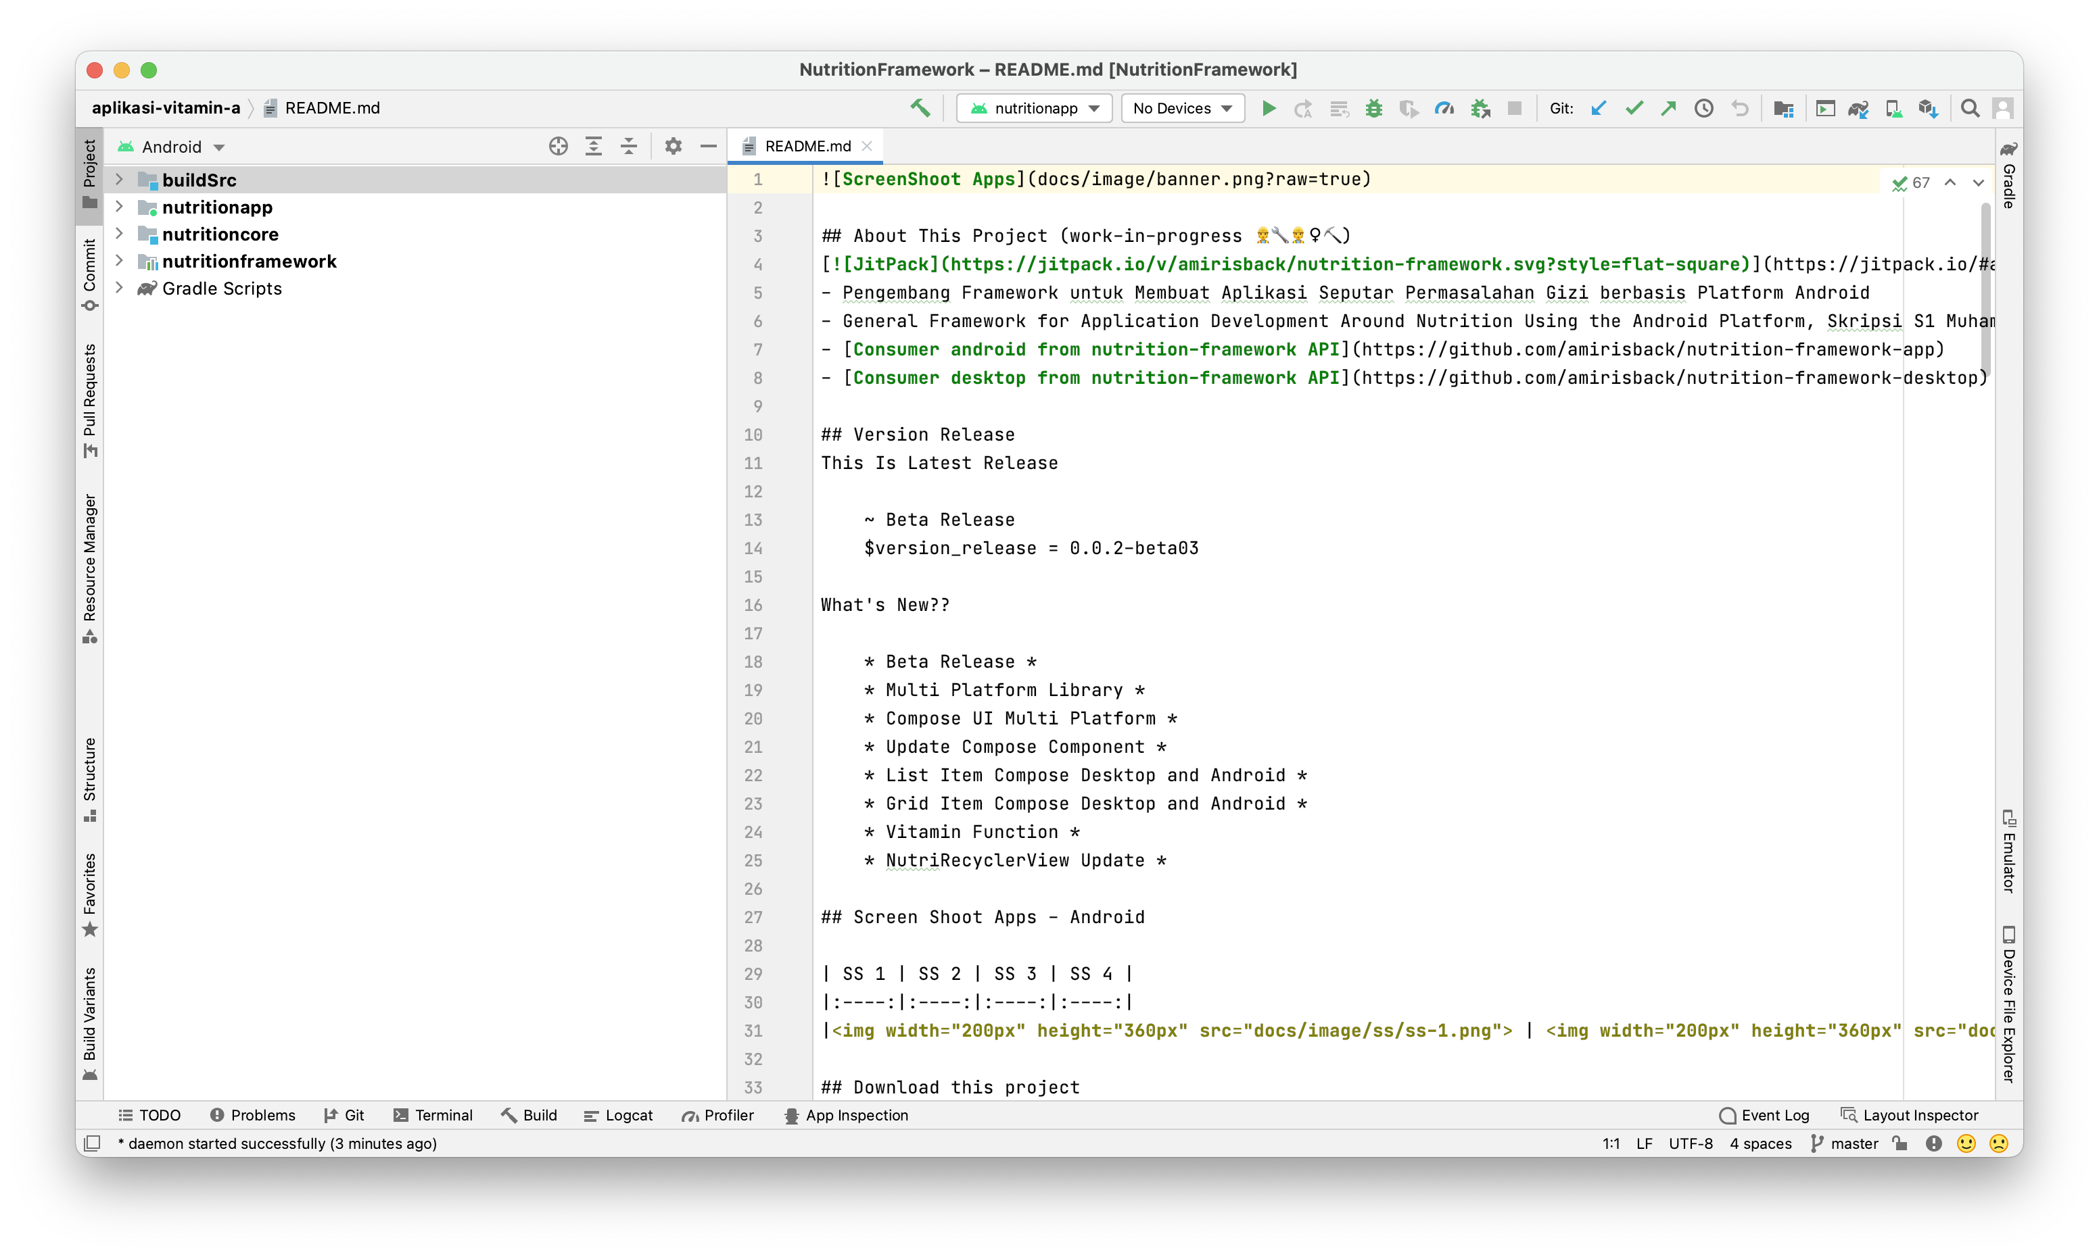Run the app with green play button
The height and width of the screenshot is (1257, 2099).
1269,108
